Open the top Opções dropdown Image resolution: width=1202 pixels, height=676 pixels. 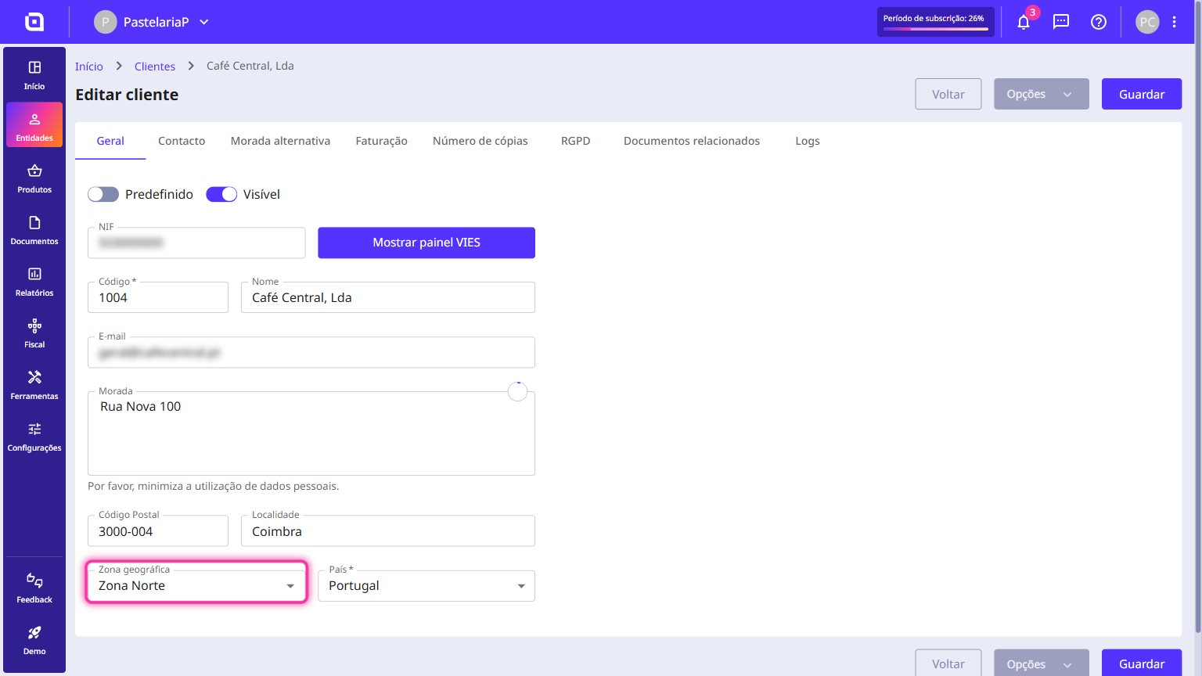pyautogui.click(x=1042, y=94)
